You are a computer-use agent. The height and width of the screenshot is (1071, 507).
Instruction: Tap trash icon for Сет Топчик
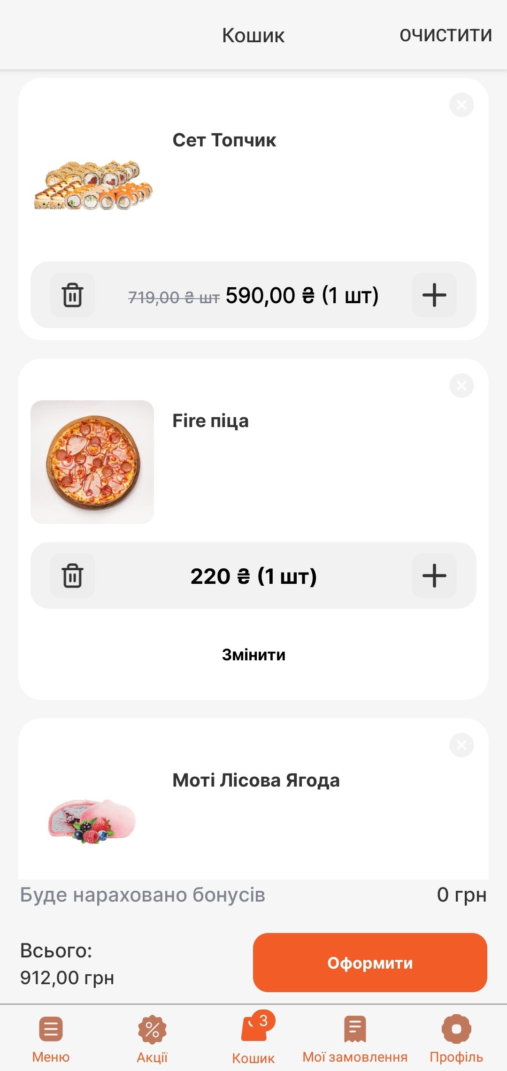[72, 295]
